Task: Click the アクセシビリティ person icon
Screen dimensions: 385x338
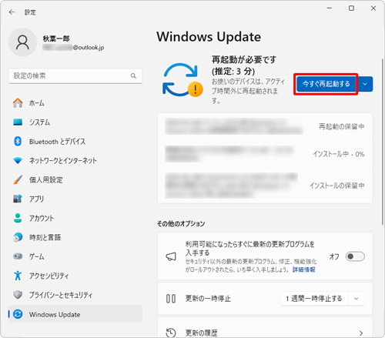Action: click(18, 276)
